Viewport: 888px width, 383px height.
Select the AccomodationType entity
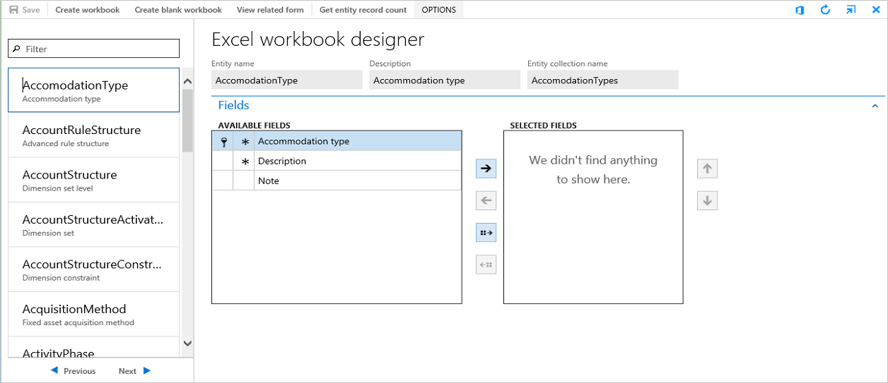(x=93, y=90)
